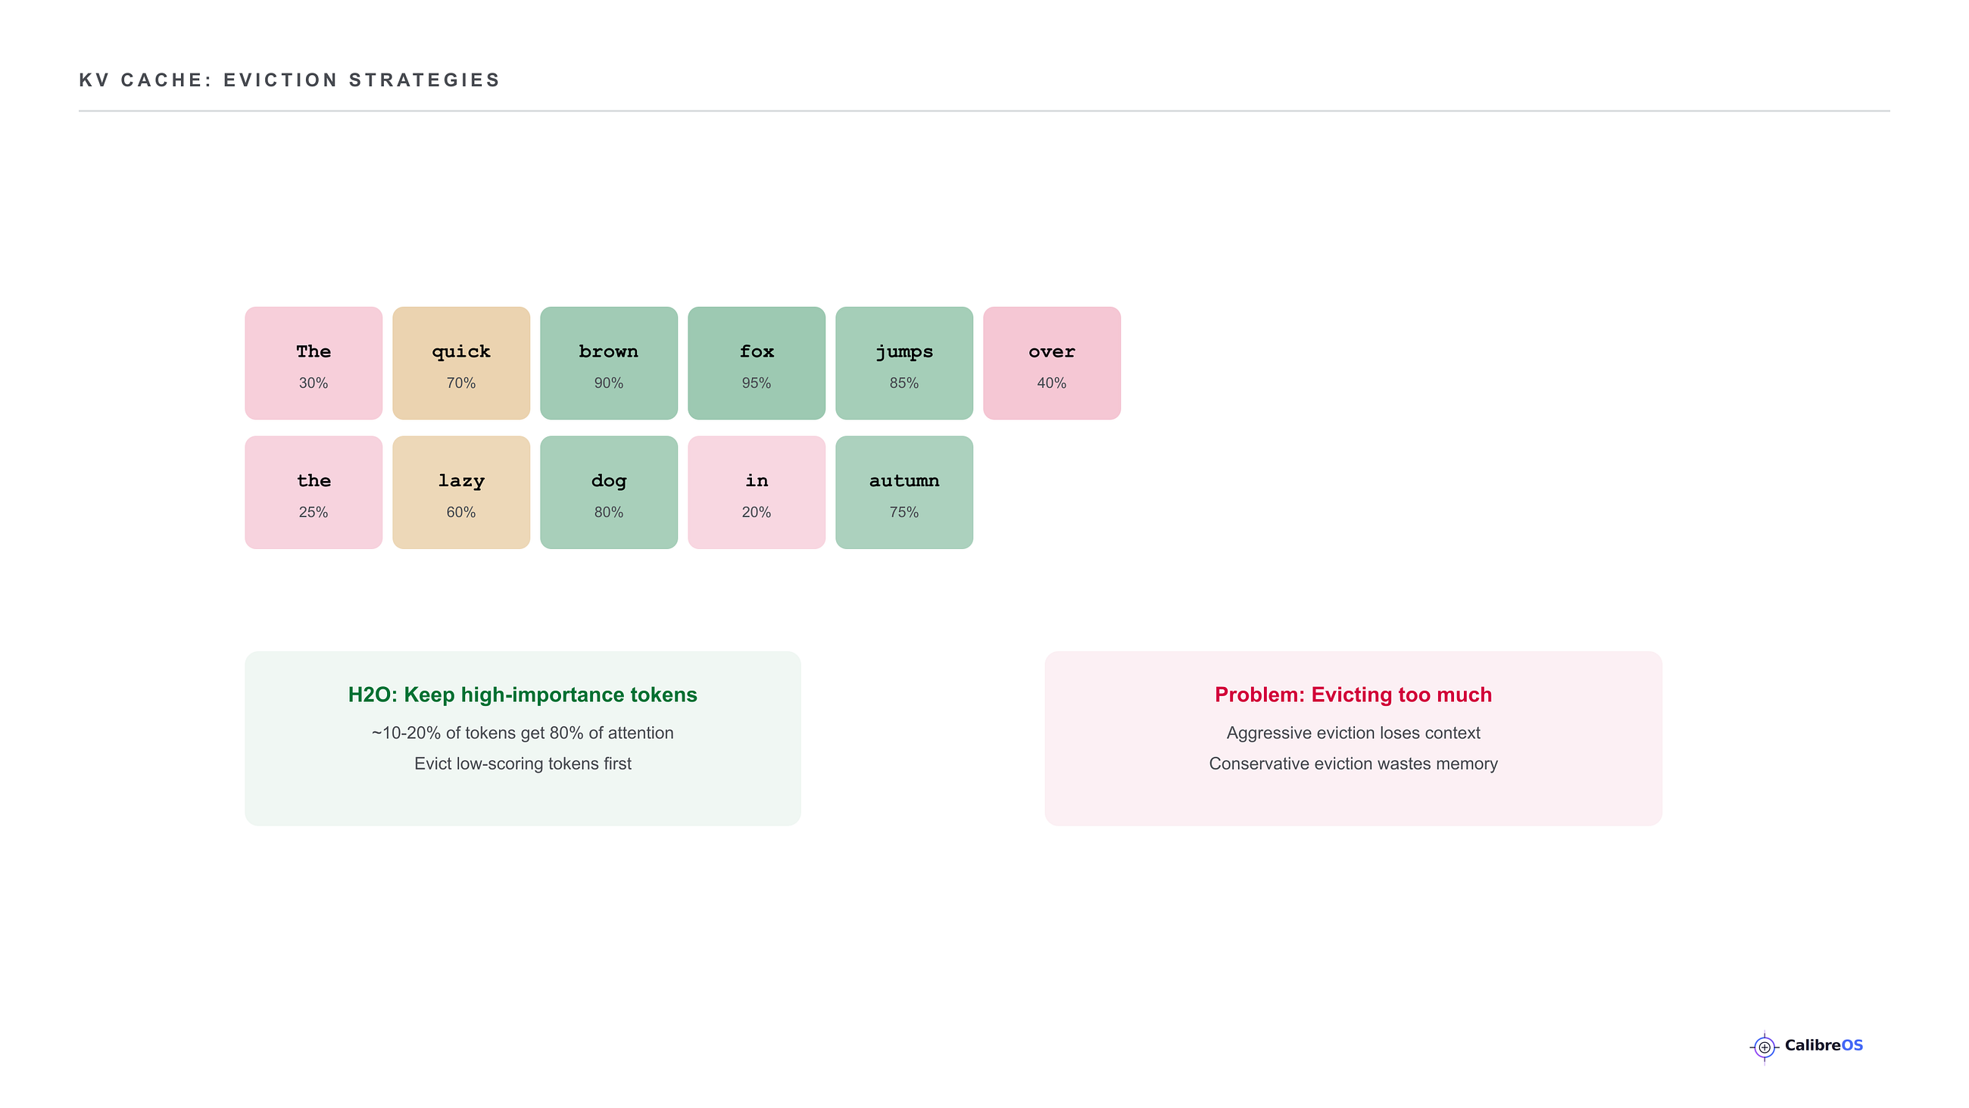
Task: Click the 'brown' 90% token tile
Action: (x=608, y=364)
